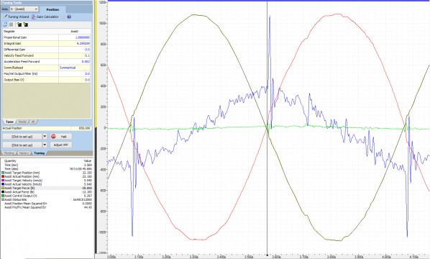The image size is (430, 259).
Task: Click the first 'Click to set up' button
Action: point(22,137)
